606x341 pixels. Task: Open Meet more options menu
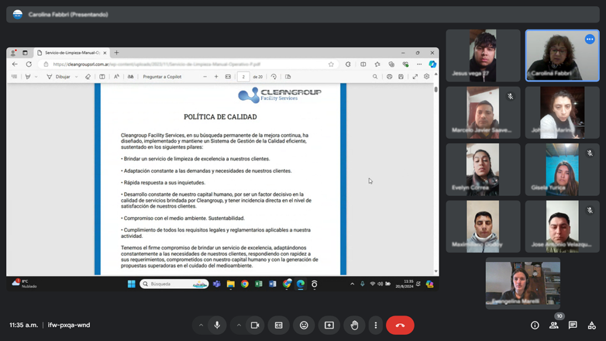pyautogui.click(x=376, y=325)
